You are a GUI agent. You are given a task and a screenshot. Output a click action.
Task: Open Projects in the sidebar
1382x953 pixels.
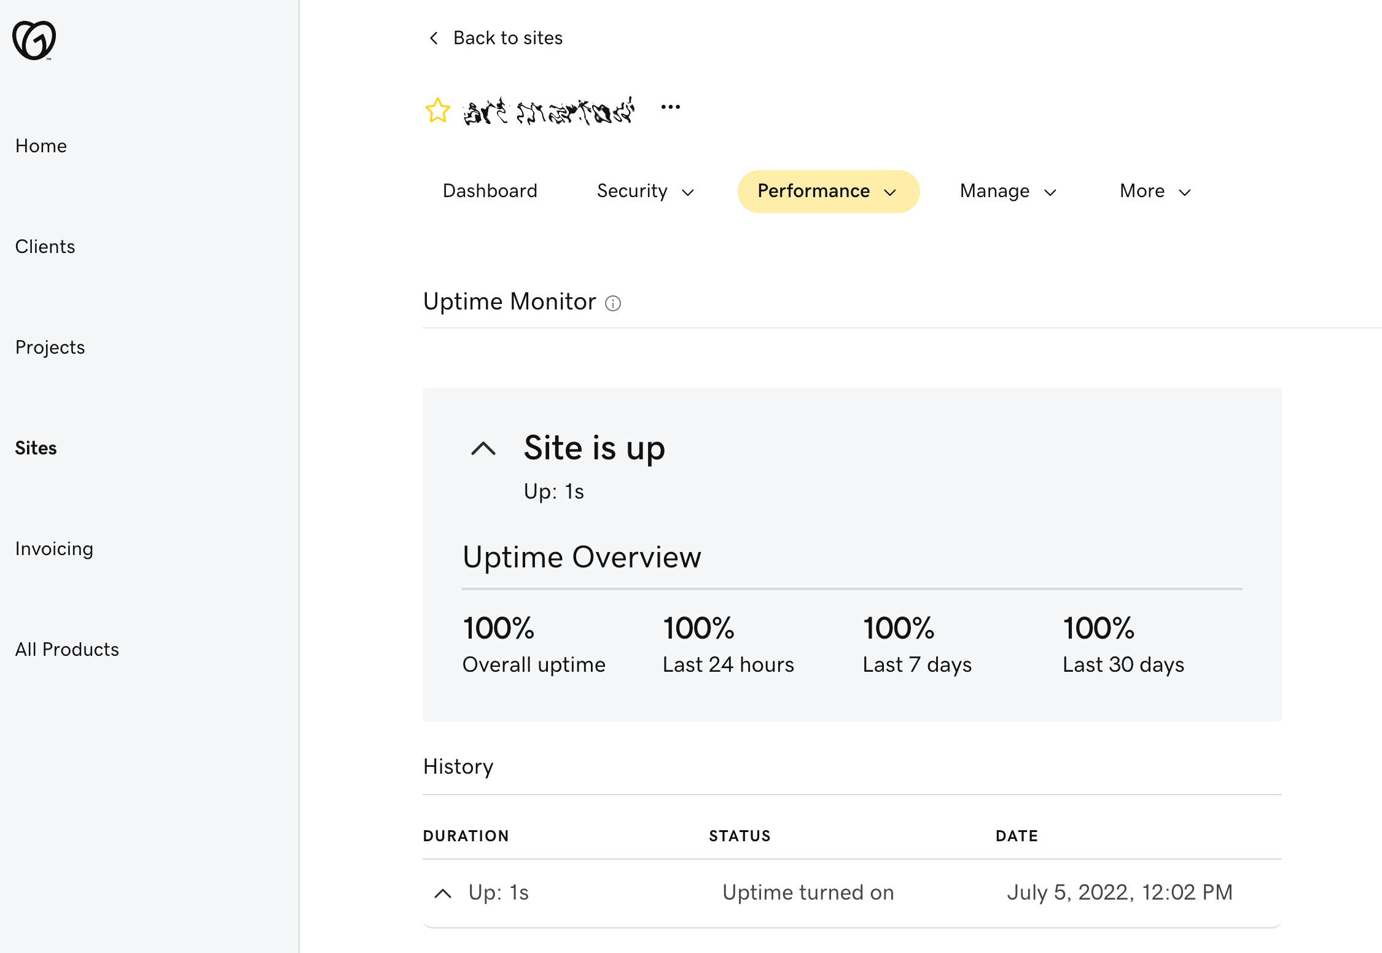[50, 348]
